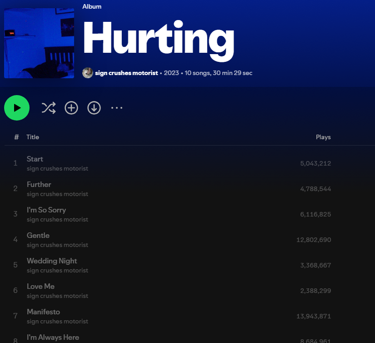Open the more options menu
This screenshot has width=375, height=343.
117,108
